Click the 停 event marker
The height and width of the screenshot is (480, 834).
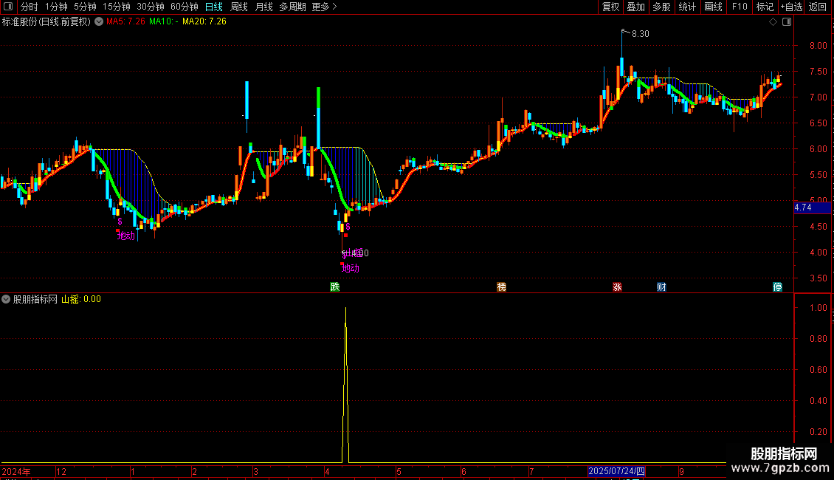pos(777,287)
